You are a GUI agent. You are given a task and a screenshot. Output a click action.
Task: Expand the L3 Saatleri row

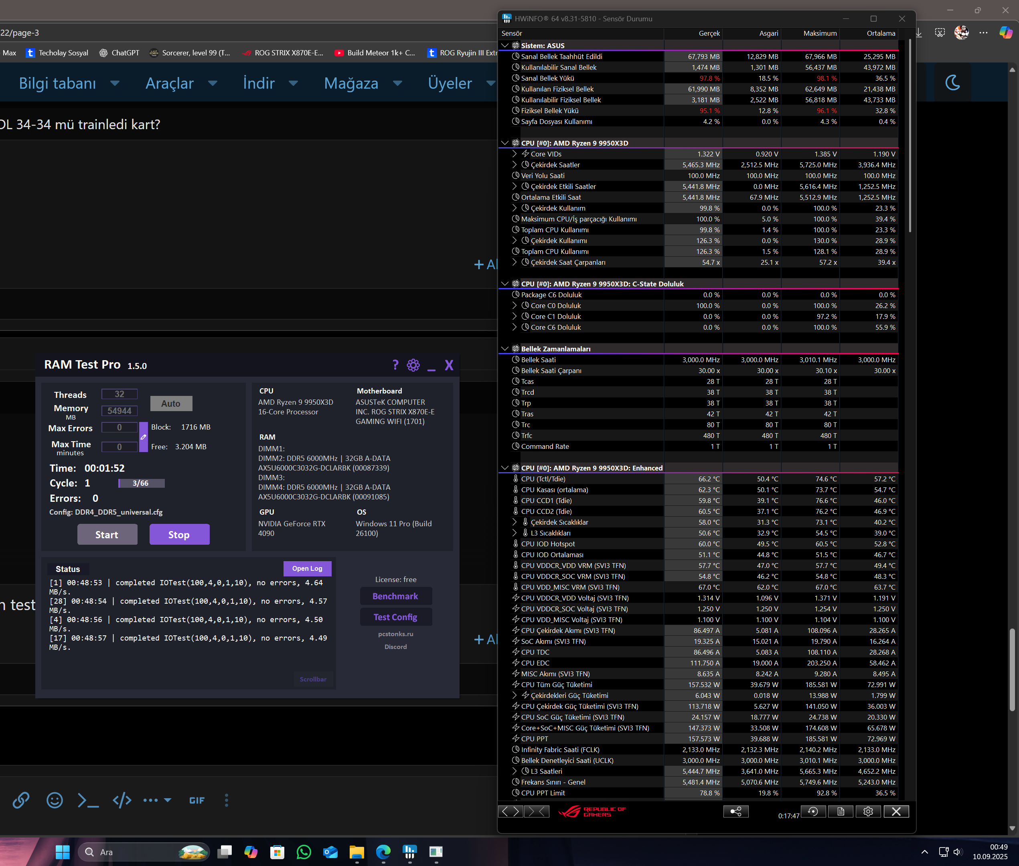(x=515, y=771)
